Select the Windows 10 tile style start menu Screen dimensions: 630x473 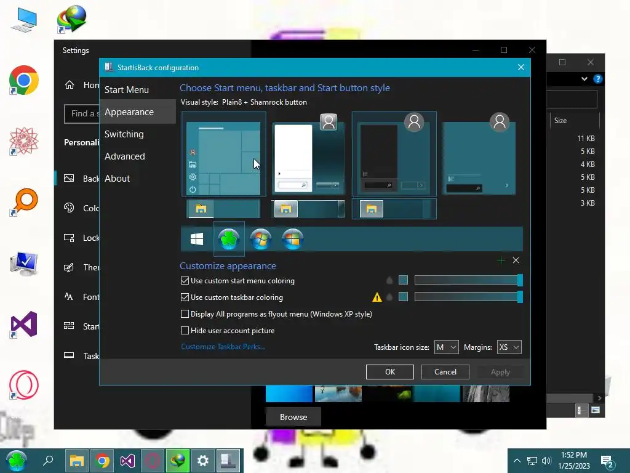click(224, 155)
